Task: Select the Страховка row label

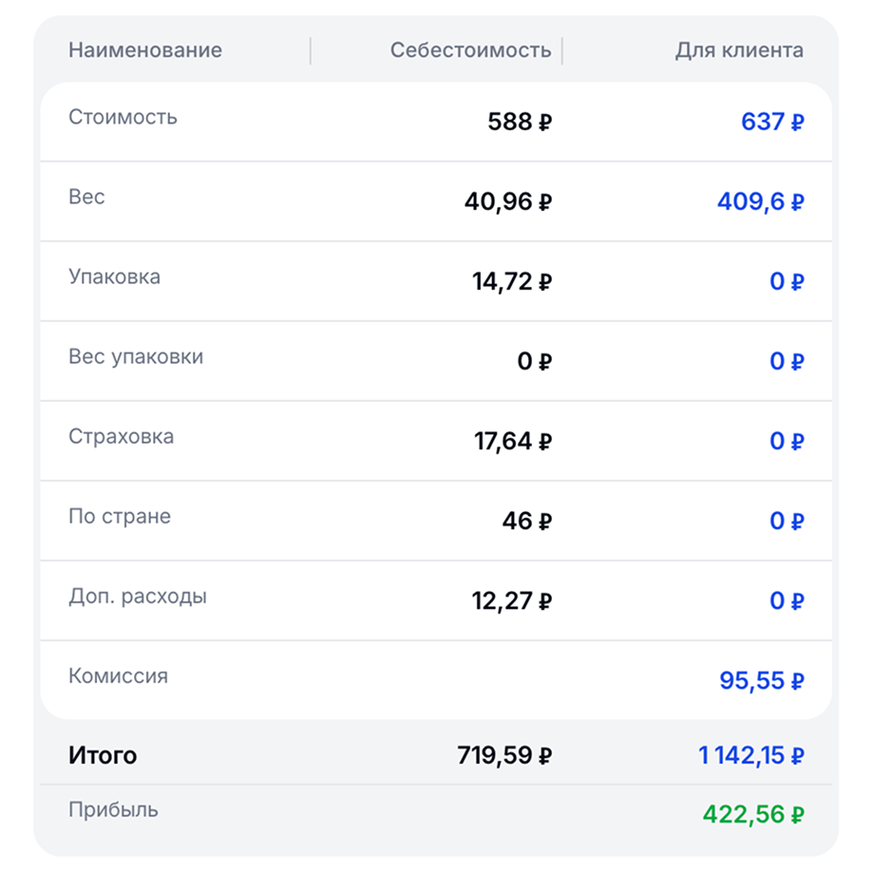Action: [x=121, y=436]
